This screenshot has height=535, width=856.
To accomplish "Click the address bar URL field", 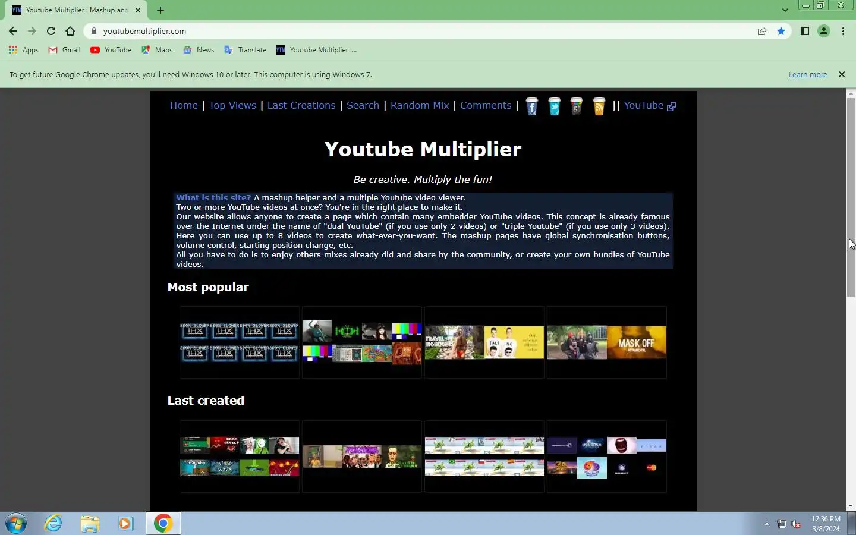I will click(422, 31).
